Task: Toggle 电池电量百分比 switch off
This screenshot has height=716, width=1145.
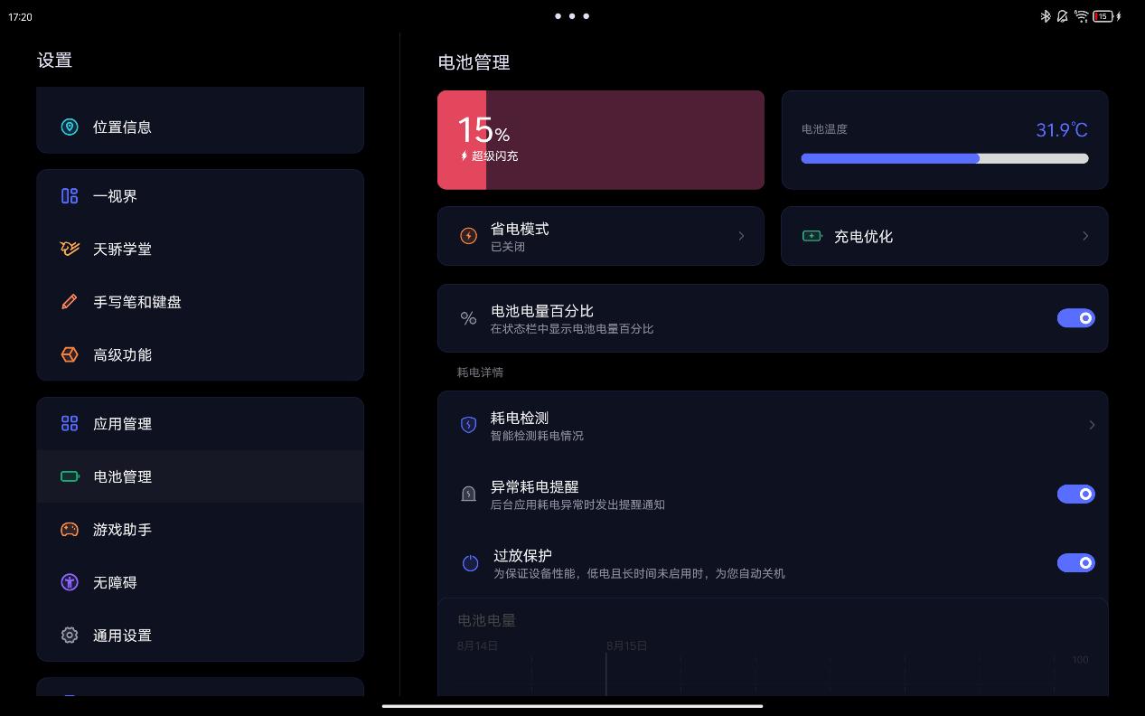Action: pyautogui.click(x=1075, y=318)
